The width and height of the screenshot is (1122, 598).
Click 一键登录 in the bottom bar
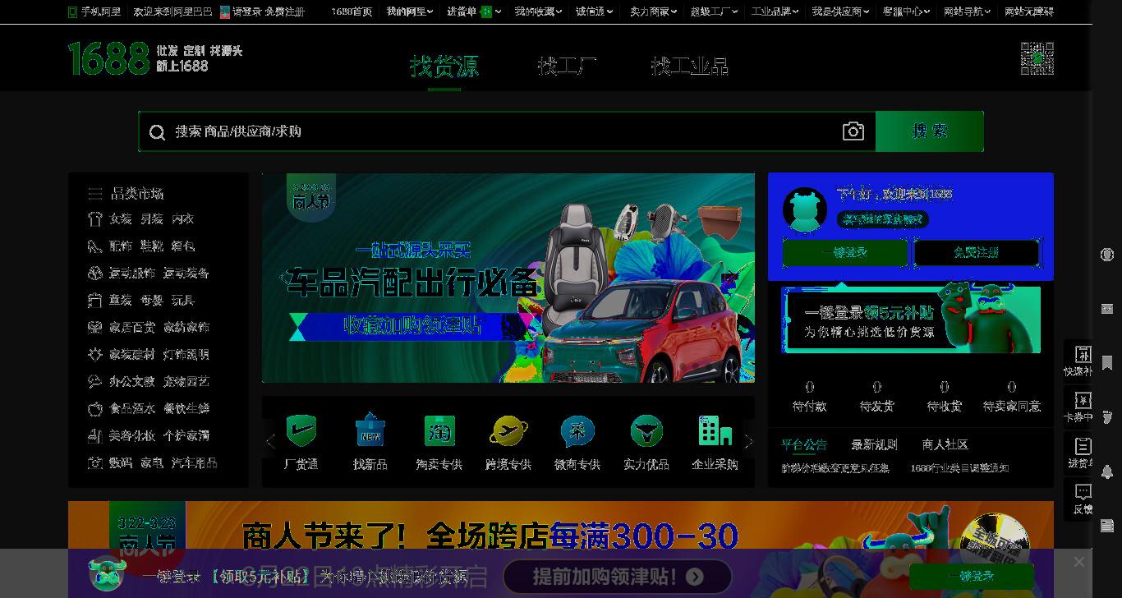[x=971, y=577]
